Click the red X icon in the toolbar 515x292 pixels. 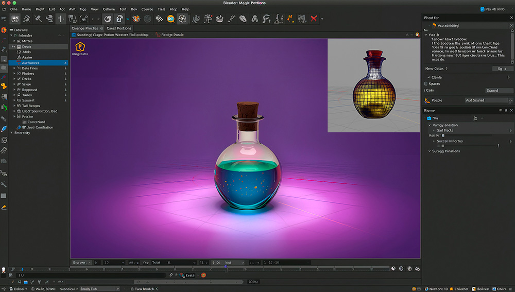(x=313, y=19)
